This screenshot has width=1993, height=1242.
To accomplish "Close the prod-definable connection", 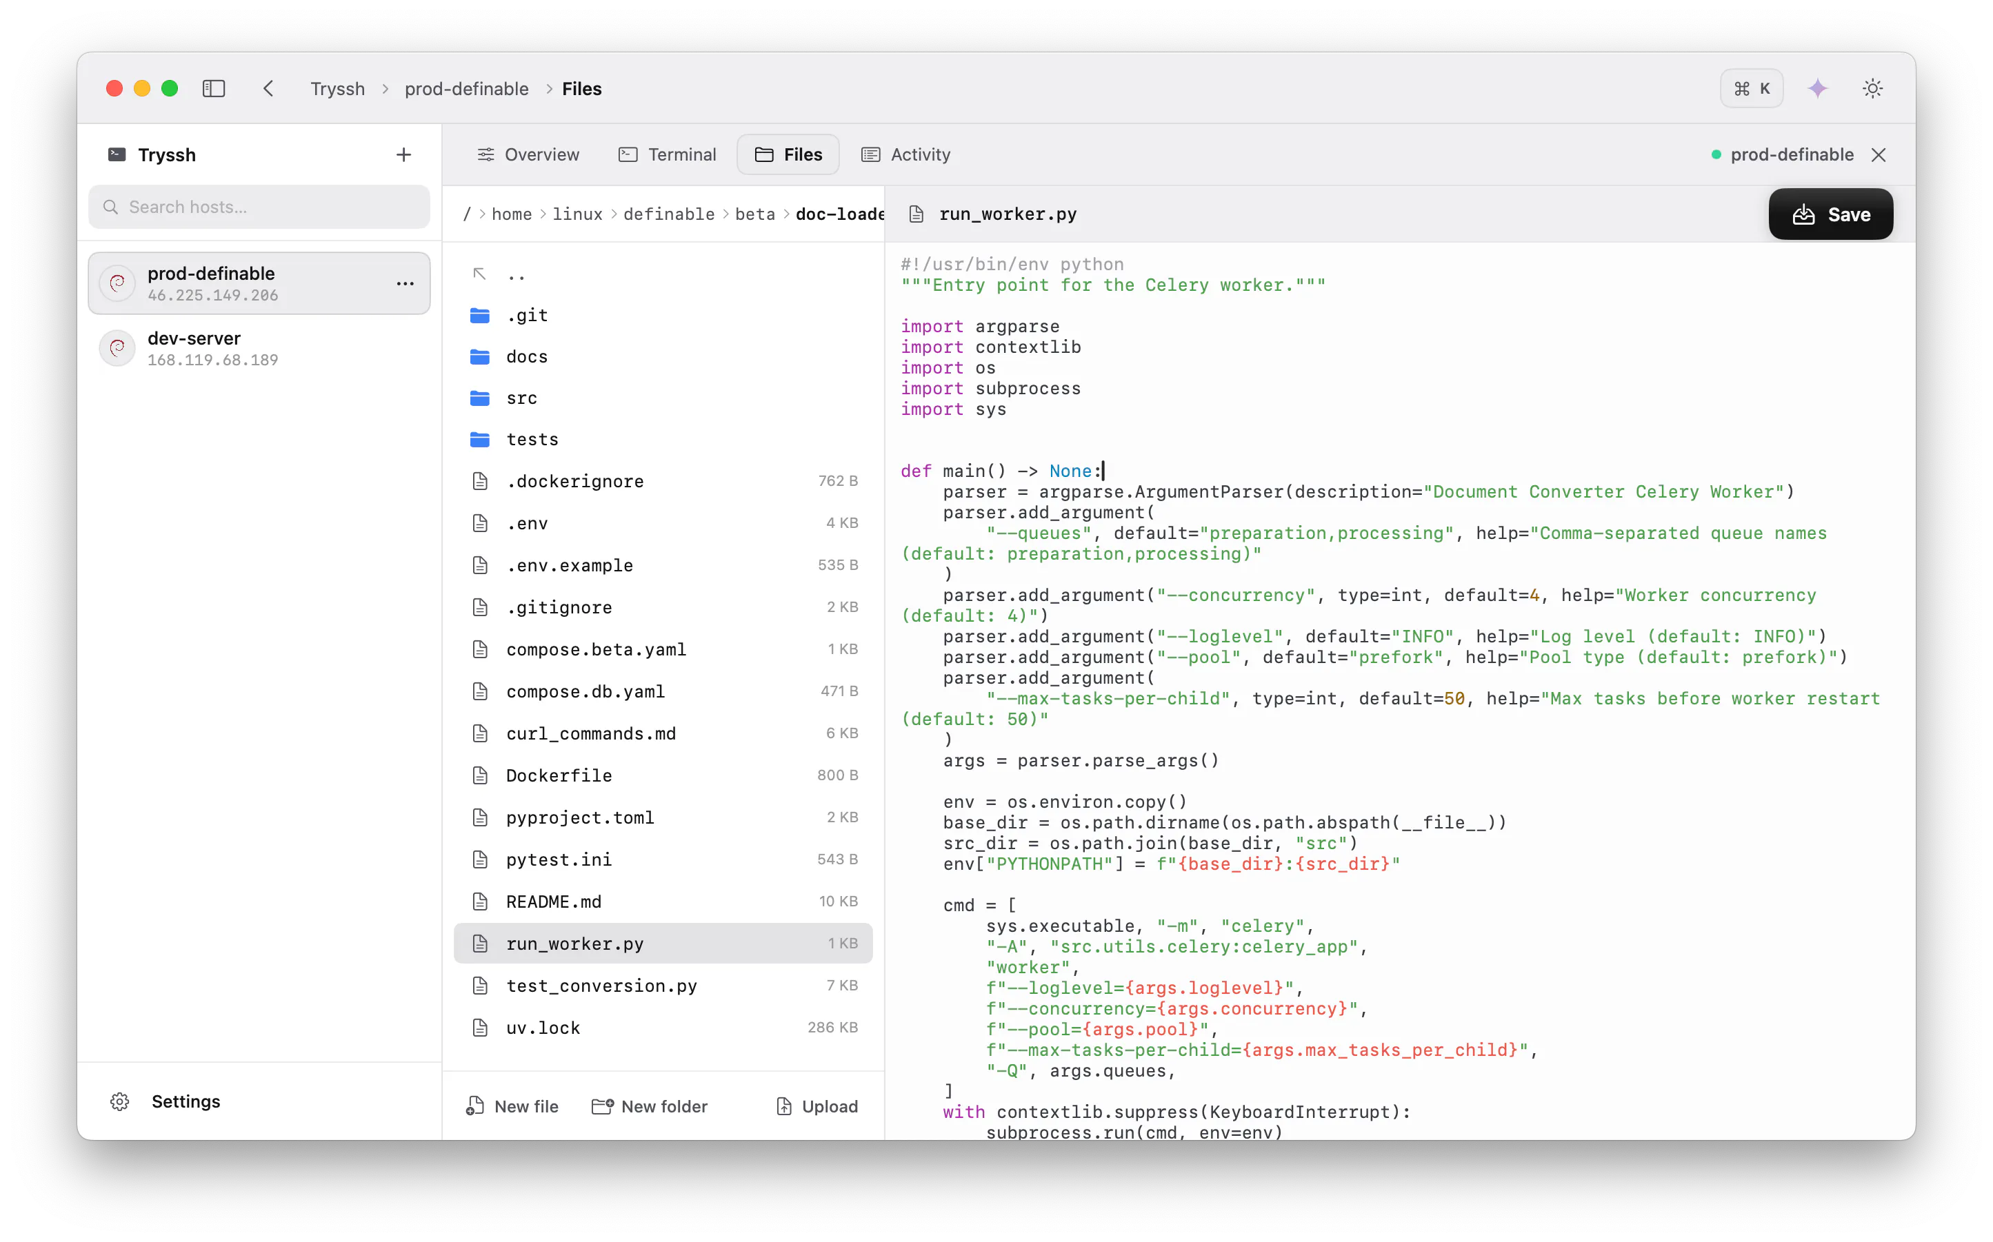I will (1879, 155).
